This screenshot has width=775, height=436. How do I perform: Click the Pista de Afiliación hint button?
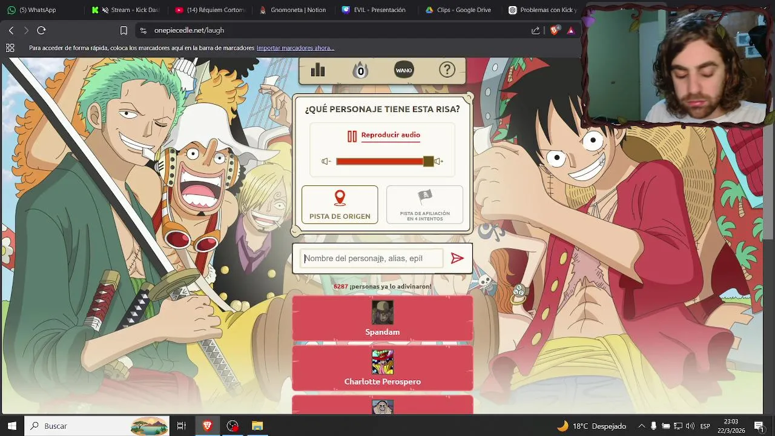(424, 205)
